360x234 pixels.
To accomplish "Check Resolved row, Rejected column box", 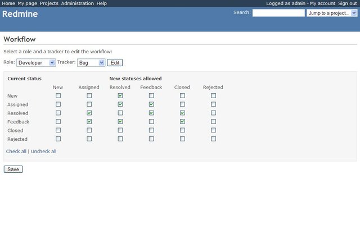I will click(x=213, y=113).
